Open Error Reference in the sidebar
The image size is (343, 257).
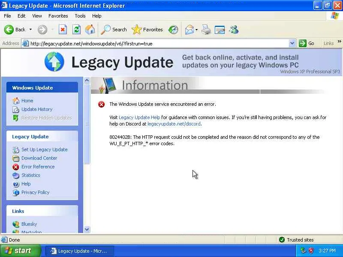point(38,167)
